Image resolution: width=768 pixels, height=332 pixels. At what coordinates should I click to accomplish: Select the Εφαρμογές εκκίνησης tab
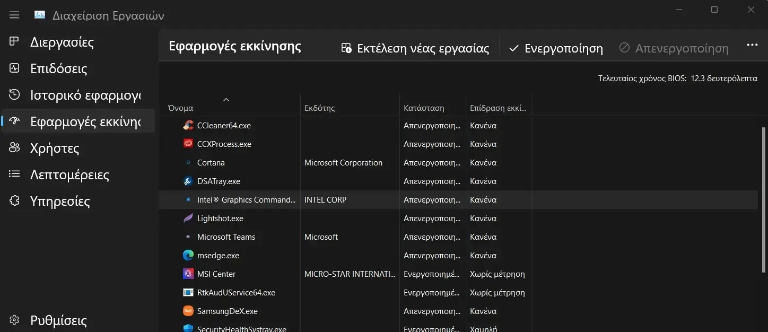78,121
